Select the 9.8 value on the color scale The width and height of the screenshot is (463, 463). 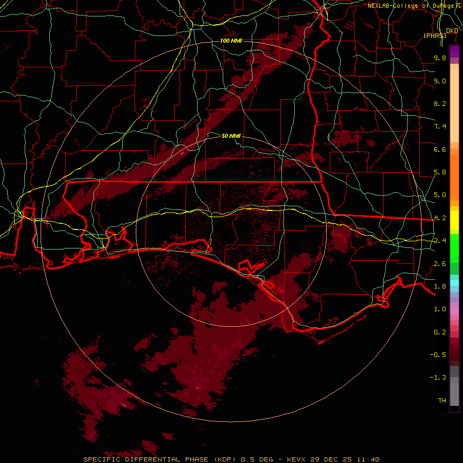point(440,58)
